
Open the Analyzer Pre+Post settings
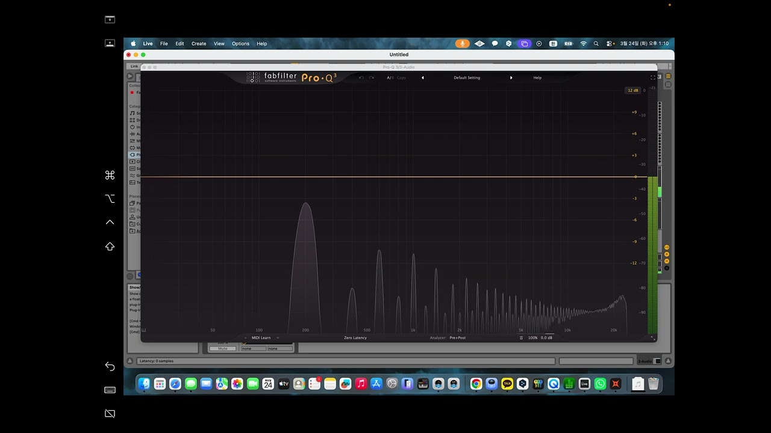[457, 338]
